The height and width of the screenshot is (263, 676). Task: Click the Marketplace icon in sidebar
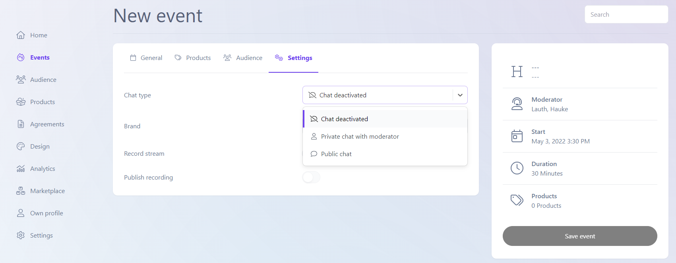21,191
